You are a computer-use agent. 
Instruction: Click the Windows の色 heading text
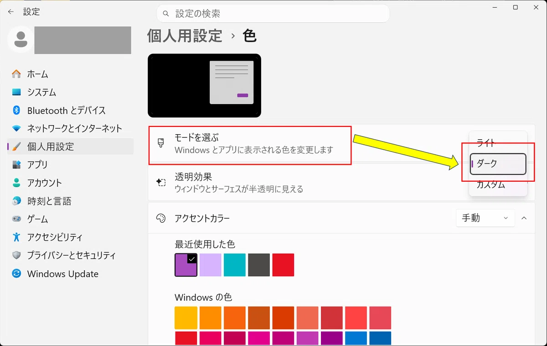pyautogui.click(x=203, y=298)
